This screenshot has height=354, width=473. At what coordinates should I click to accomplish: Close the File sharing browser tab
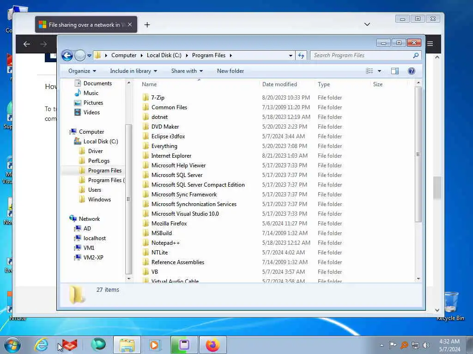click(130, 25)
